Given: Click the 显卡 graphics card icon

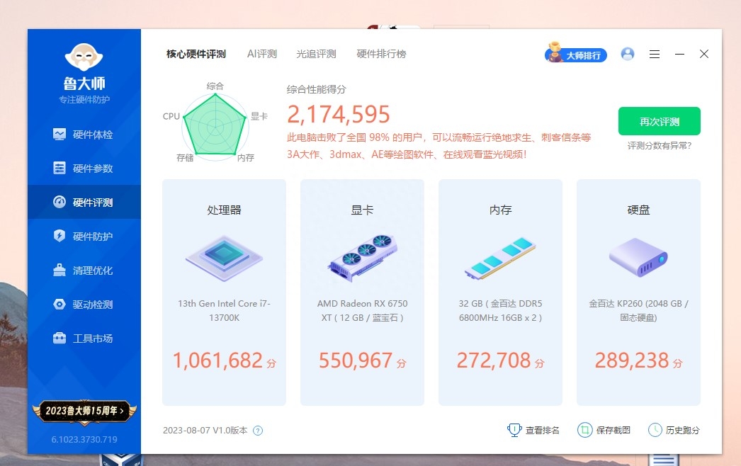Looking at the screenshot, I should [363, 258].
